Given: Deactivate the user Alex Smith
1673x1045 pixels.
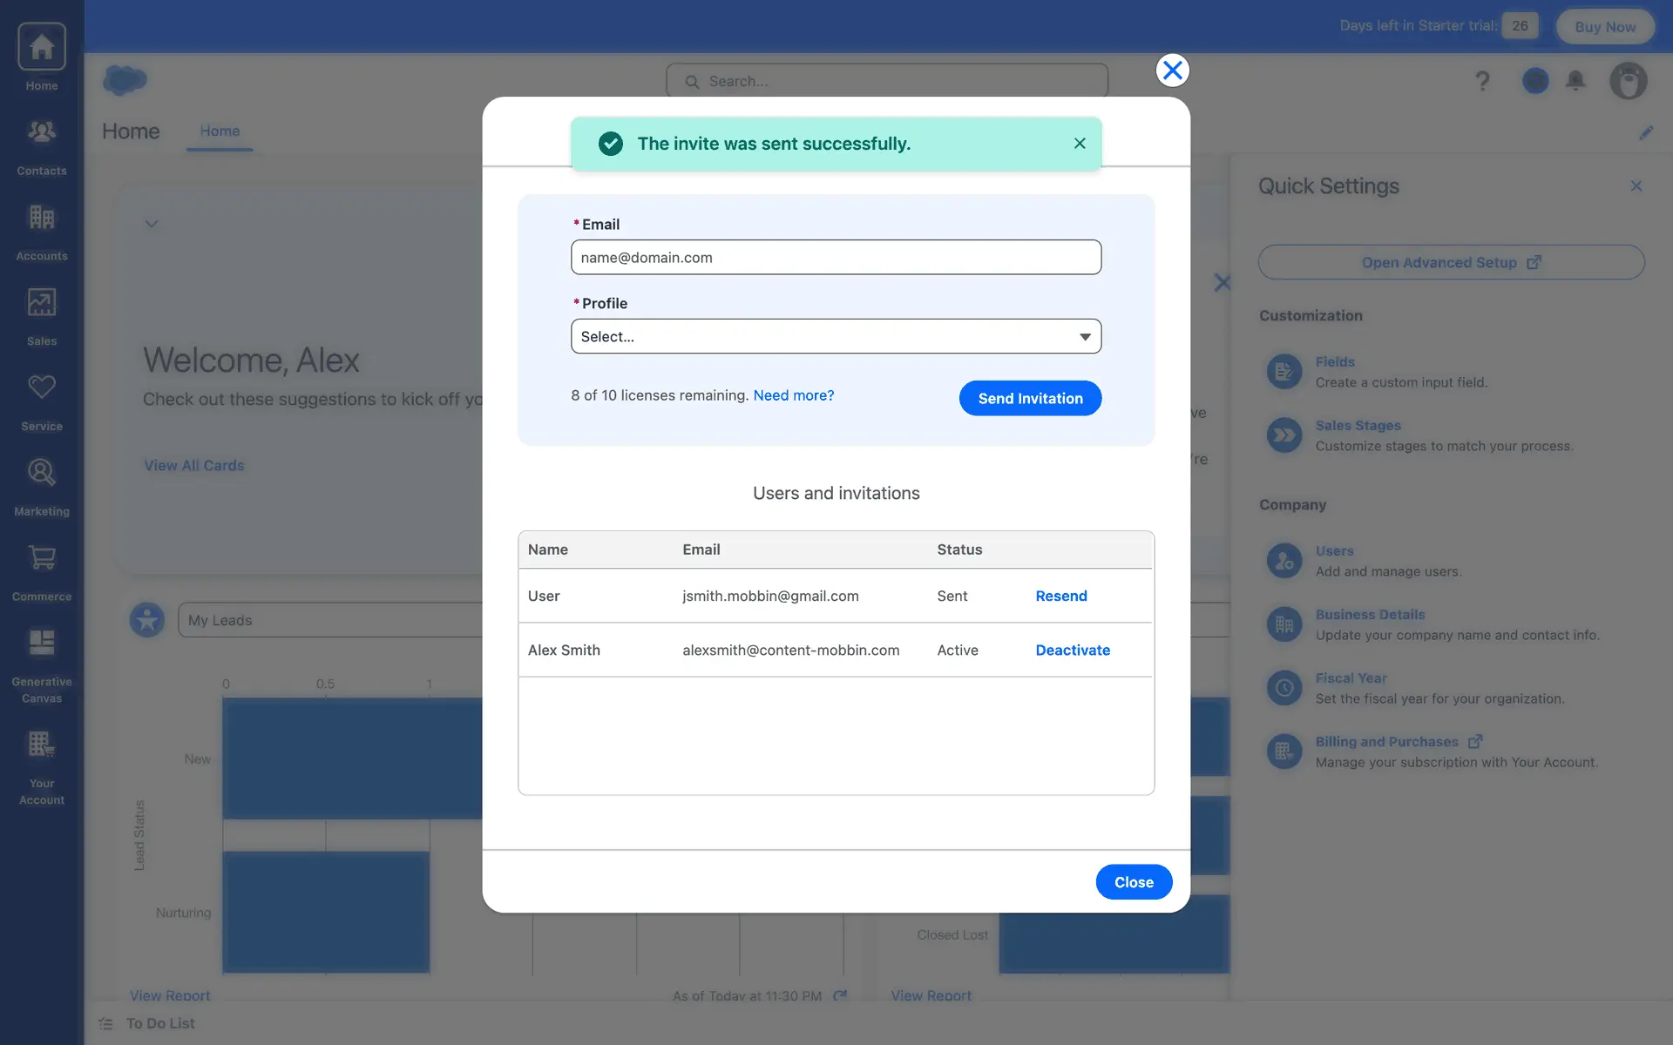Looking at the screenshot, I should pos(1072,650).
